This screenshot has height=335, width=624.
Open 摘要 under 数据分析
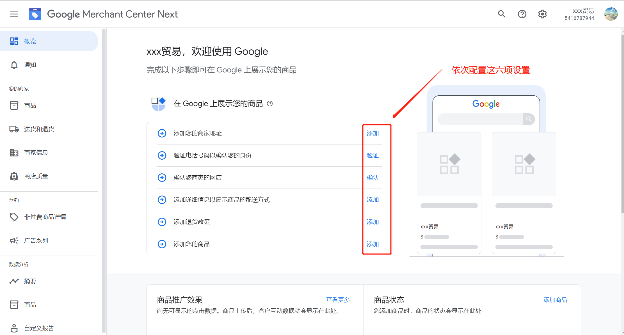[x=49, y=281]
